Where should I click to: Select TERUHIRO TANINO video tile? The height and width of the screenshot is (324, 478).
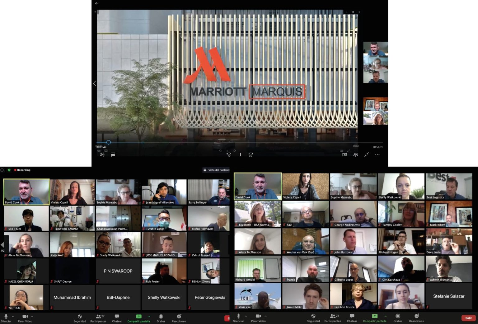[x=72, y=218]
